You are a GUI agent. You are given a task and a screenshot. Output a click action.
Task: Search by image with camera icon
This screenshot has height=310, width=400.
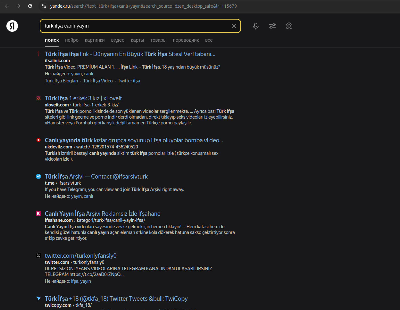click(x=289, y=26)
